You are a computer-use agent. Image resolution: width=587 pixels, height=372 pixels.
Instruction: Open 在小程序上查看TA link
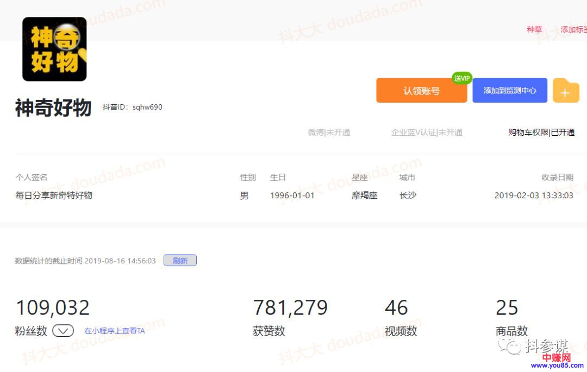point(115,331)
